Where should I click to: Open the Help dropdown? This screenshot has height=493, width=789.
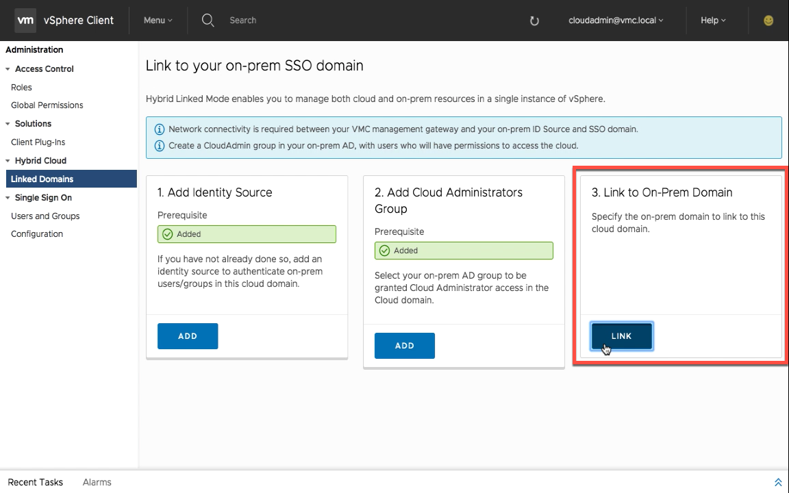[x=712, y=21]
